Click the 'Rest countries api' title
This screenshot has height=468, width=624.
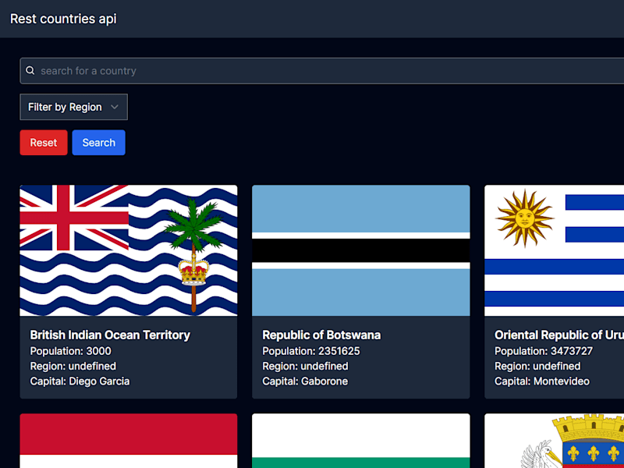pyautogui.click(x=63, y=19)
